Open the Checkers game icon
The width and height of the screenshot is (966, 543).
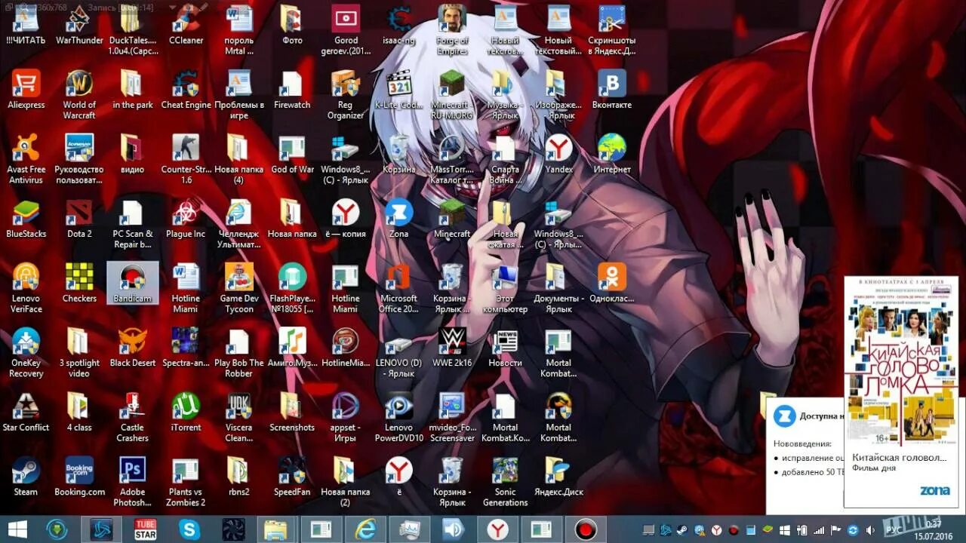79,284
